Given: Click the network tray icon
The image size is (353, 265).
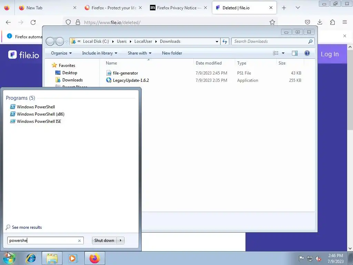Looking at the screenshot, I should pos(310,258).
